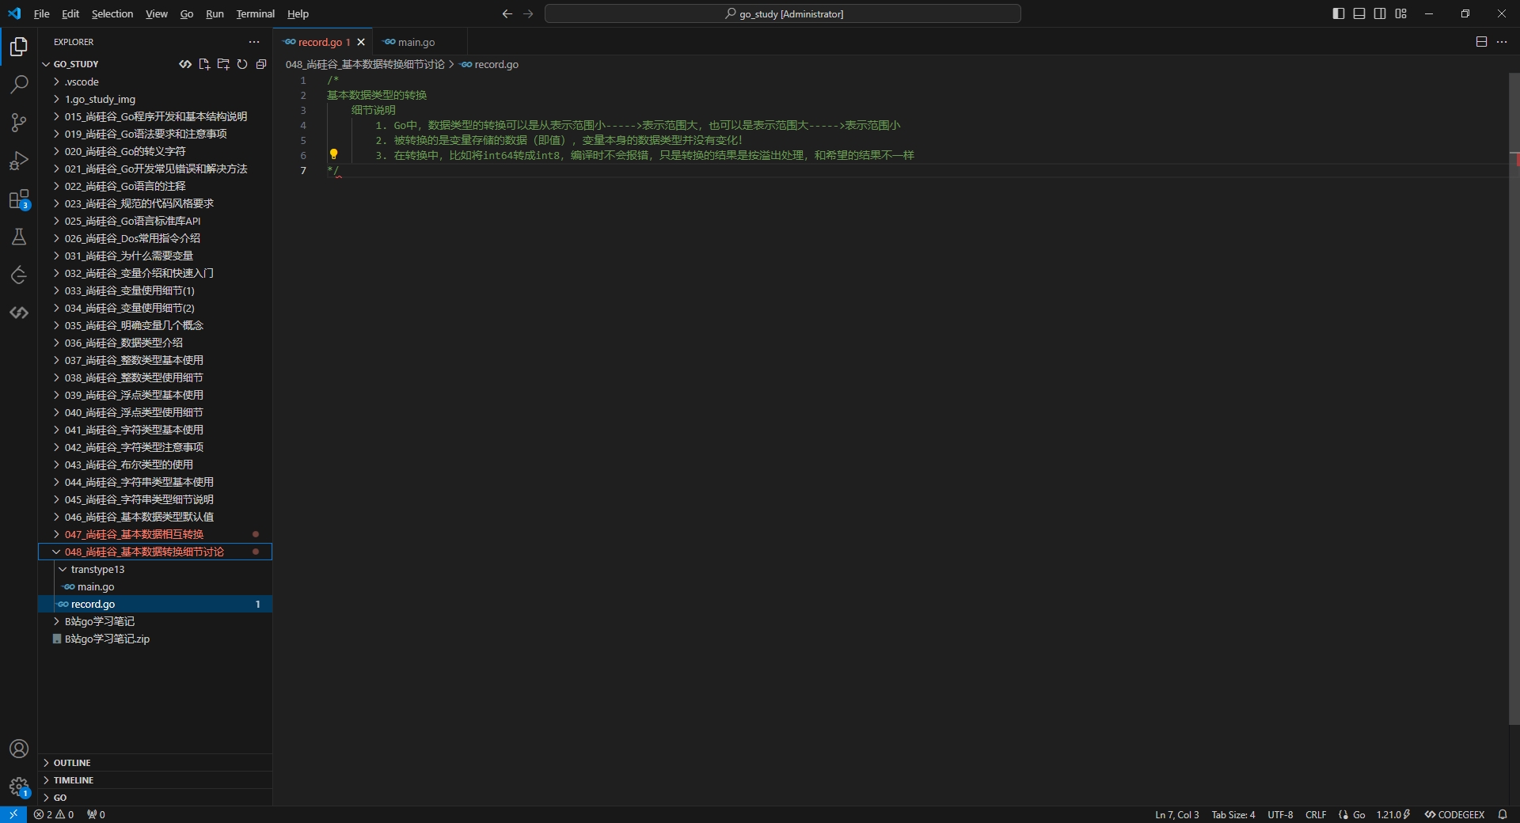Collapse the transtype13 folder
Screen dimensions: 1520x823
point(155,569)
